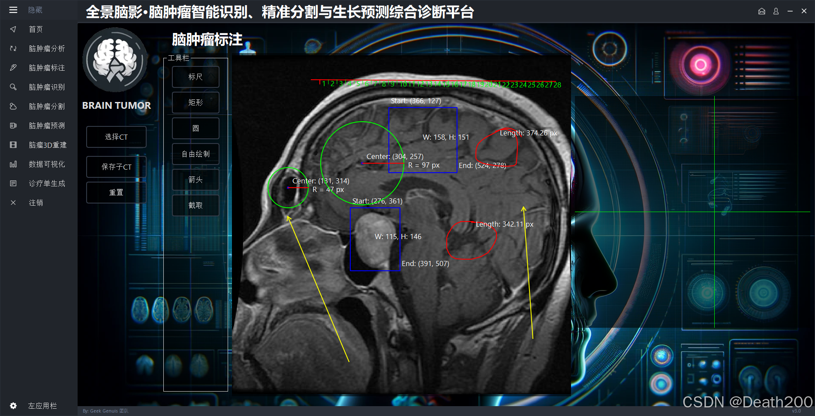Screen dimensions: 815x416
Task: Open 诊疗单生成 page
Action: (47, 183)
